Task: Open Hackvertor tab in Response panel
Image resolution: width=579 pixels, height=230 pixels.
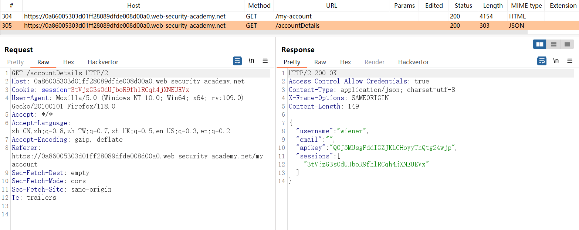Action: (413, 62)
